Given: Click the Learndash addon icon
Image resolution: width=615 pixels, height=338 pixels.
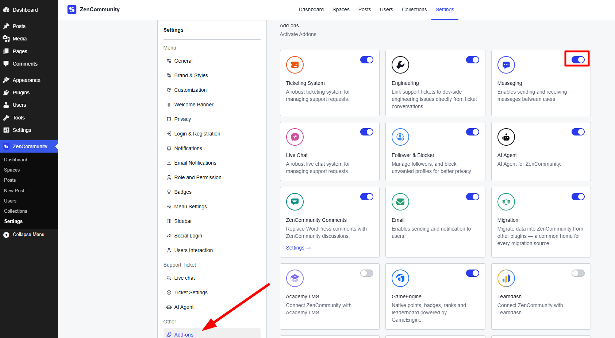Looking at the screenshot, I should [506, 278].
